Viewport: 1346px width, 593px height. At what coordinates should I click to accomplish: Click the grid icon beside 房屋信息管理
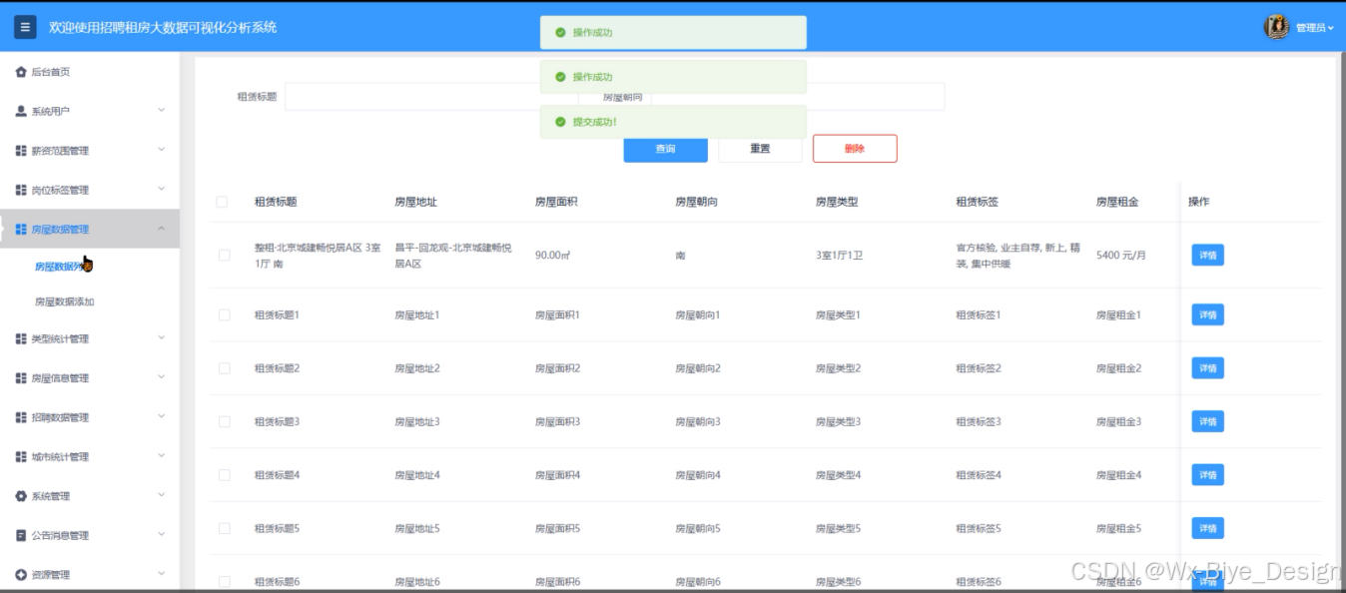coord(21,378)
